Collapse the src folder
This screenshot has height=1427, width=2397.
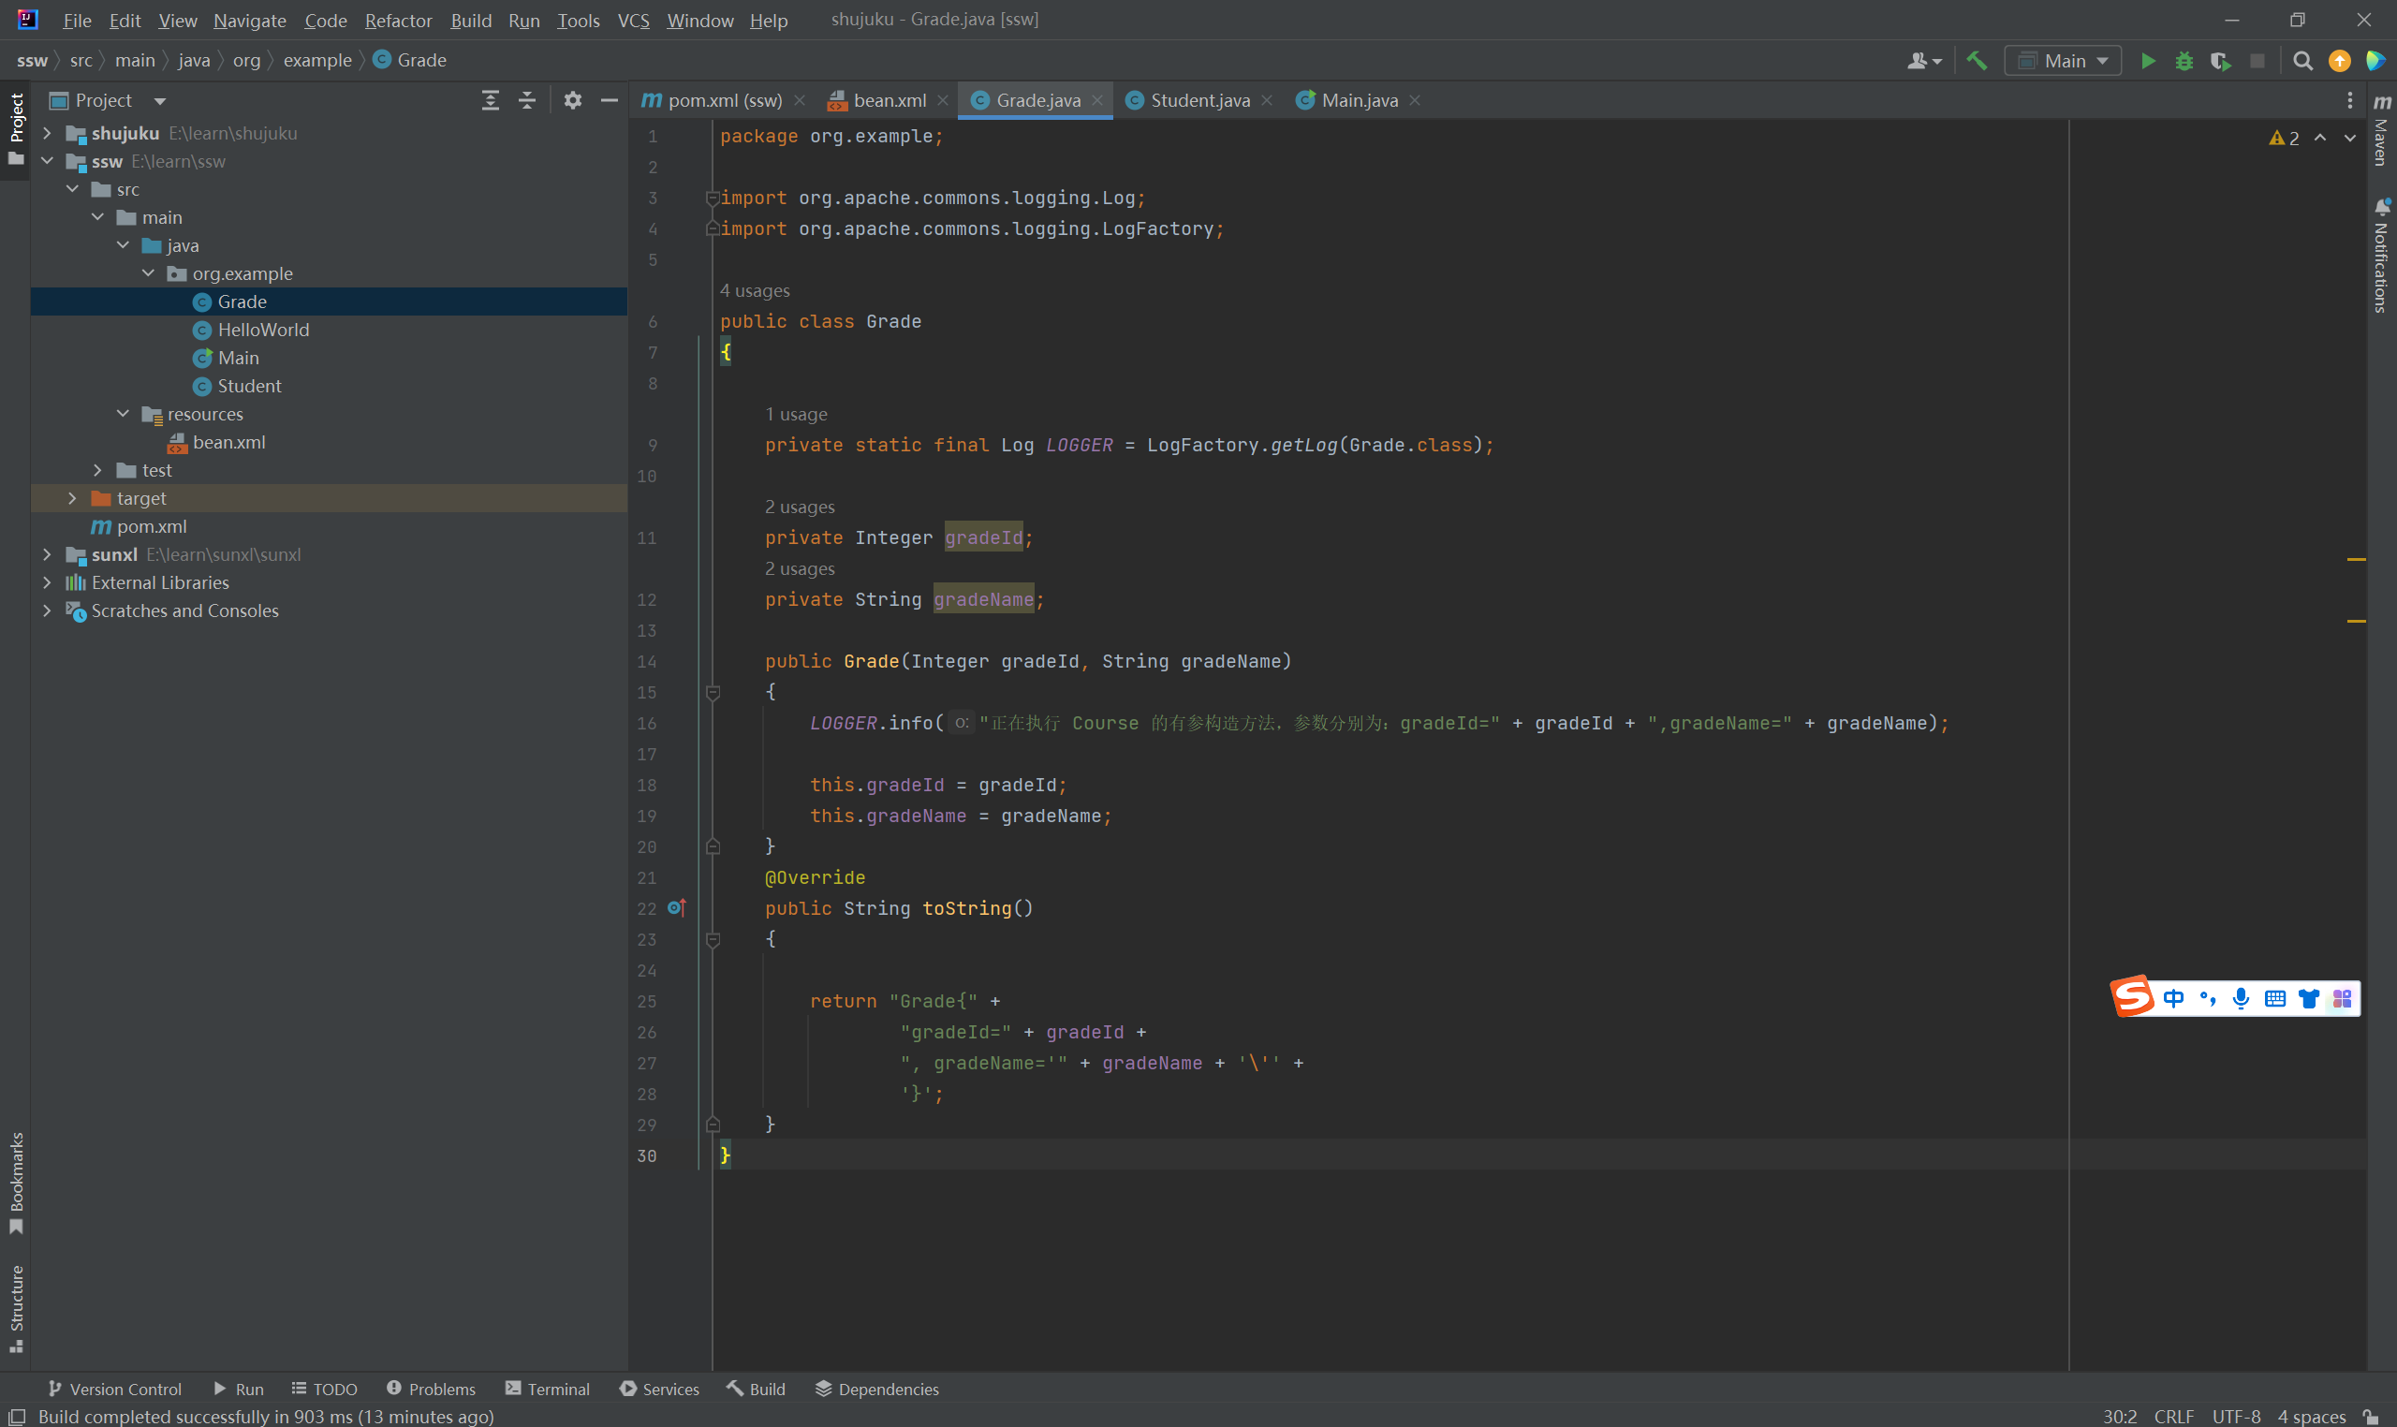tap(72, 188)
